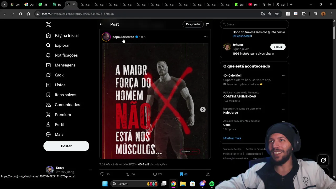The image size is (336, 189).
Task: Open Mensagens envelope icon
Action: click(x=48, y=65)
